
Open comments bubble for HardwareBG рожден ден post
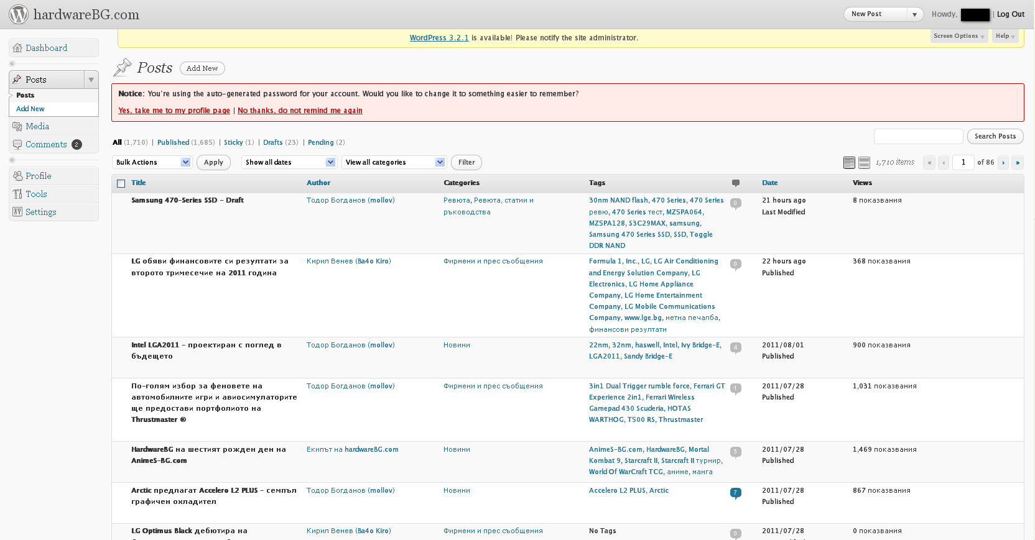[735, 452]
